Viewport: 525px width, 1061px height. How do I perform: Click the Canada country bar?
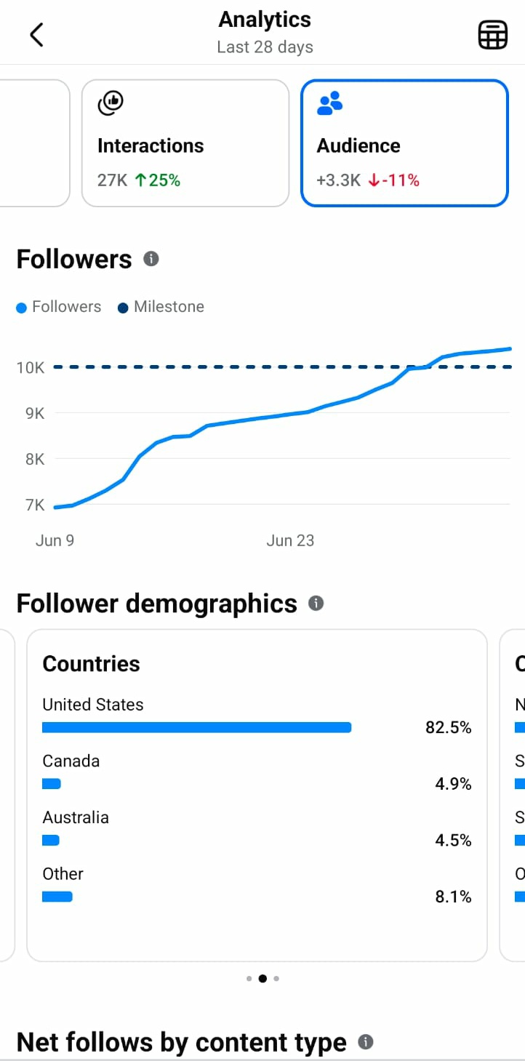click(51, 783)
